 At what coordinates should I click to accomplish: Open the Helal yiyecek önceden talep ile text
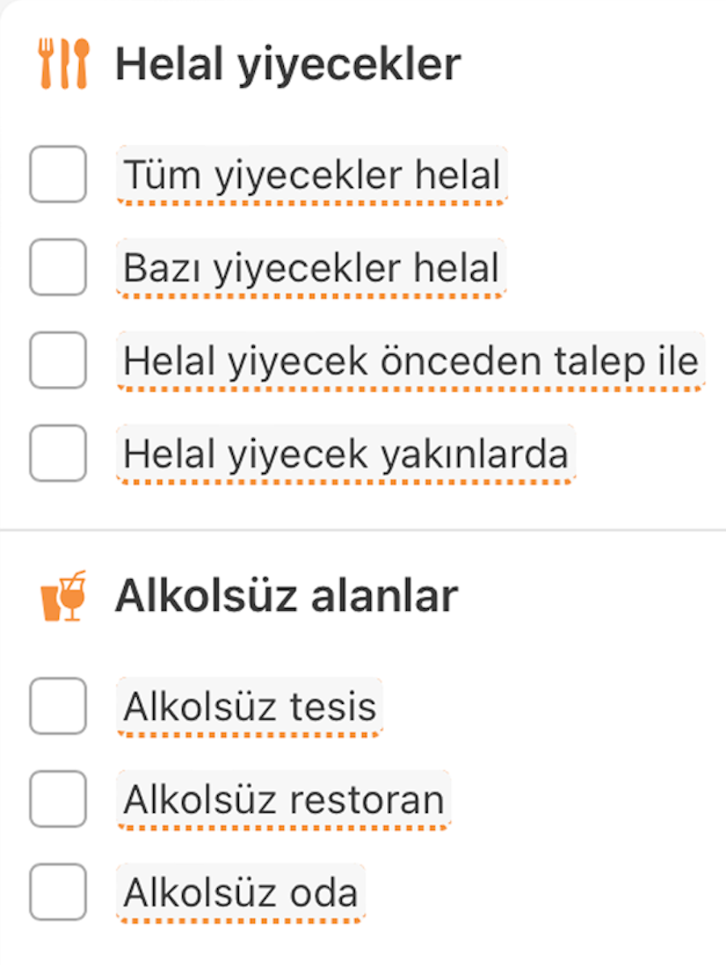[x=410, y=361]
